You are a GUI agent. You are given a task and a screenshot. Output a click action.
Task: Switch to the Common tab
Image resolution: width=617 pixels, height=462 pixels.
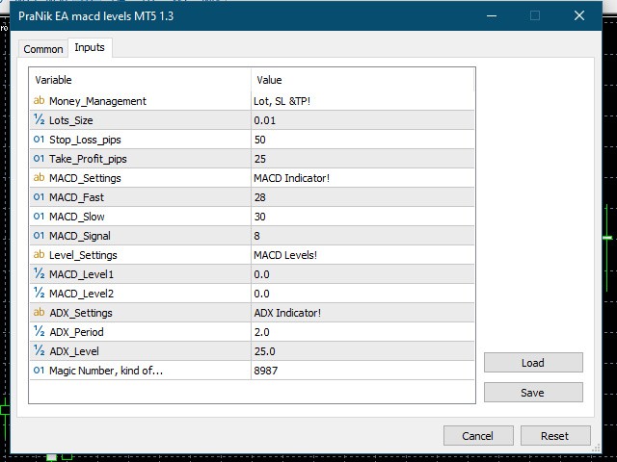point(43,49)
